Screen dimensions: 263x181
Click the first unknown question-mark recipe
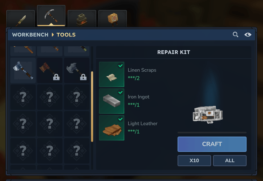pos(23,97)
